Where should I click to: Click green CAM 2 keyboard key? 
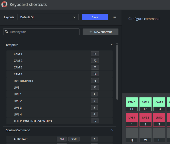(x=145, y=104)
